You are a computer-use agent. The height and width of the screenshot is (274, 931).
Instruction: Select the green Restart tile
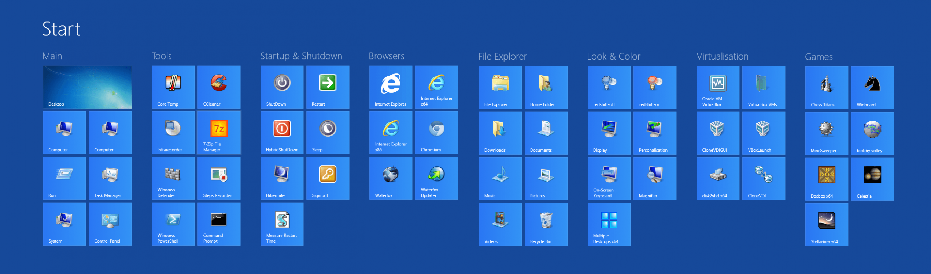pyautogui.click(x=328, y=87)
